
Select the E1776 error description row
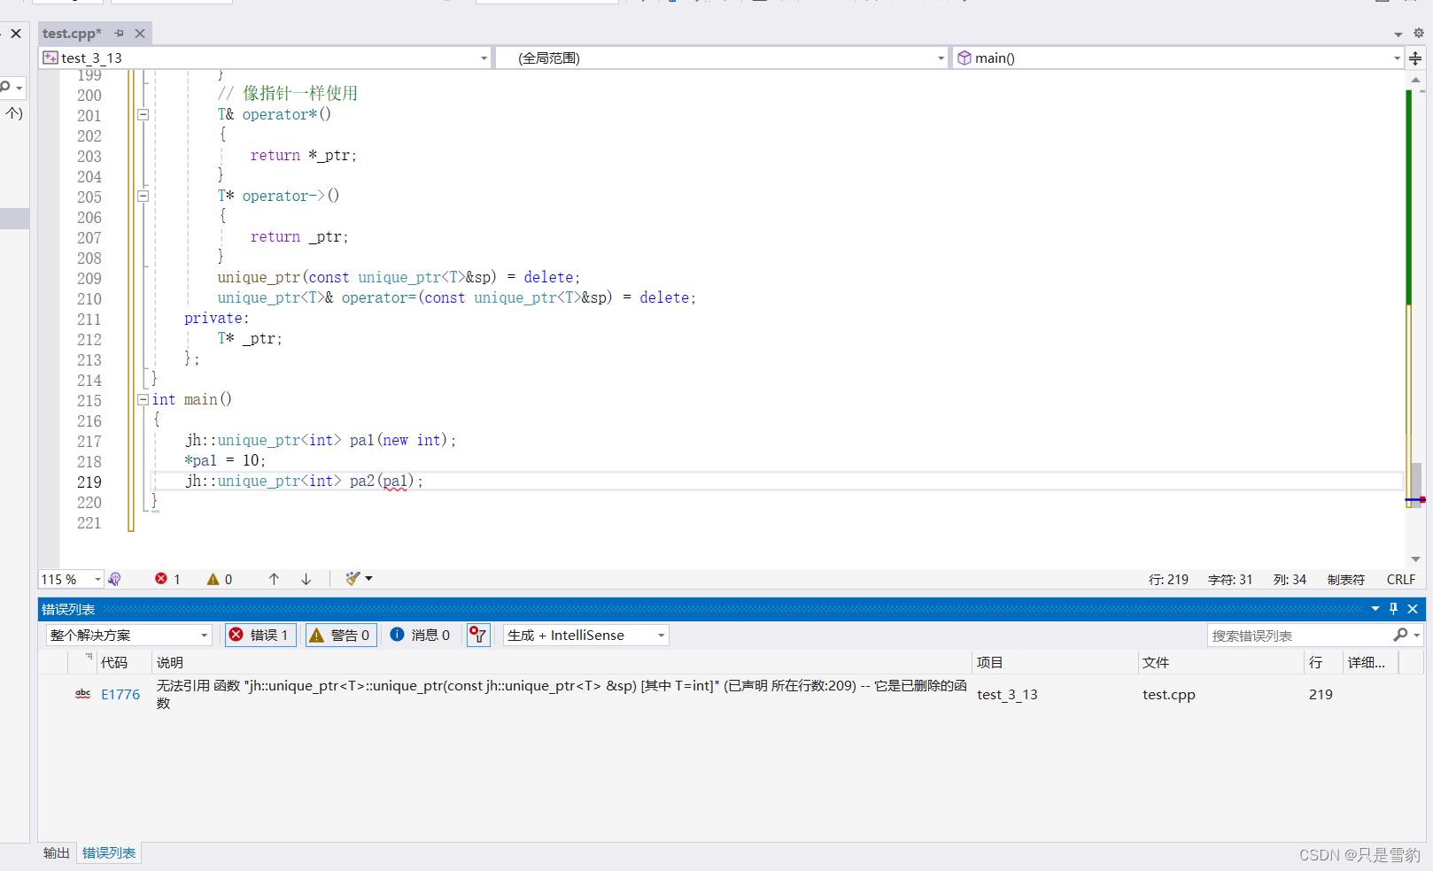point(562,695)
